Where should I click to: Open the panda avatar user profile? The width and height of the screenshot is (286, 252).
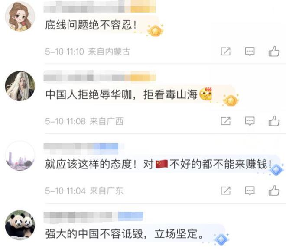[x=20, y=225]
